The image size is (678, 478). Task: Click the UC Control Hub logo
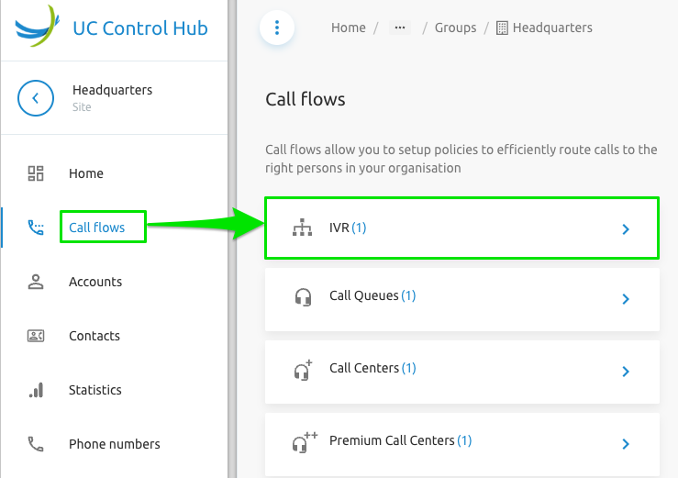point(38,26)
